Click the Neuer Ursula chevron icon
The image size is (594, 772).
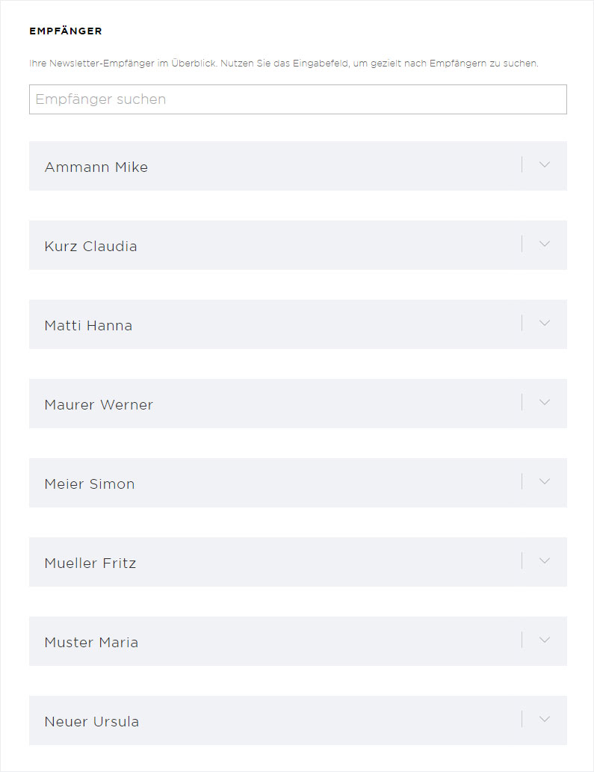544,720
